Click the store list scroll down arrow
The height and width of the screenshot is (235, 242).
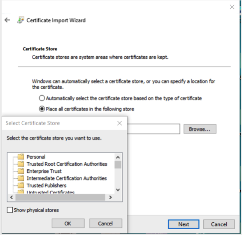tap(118, 190)
